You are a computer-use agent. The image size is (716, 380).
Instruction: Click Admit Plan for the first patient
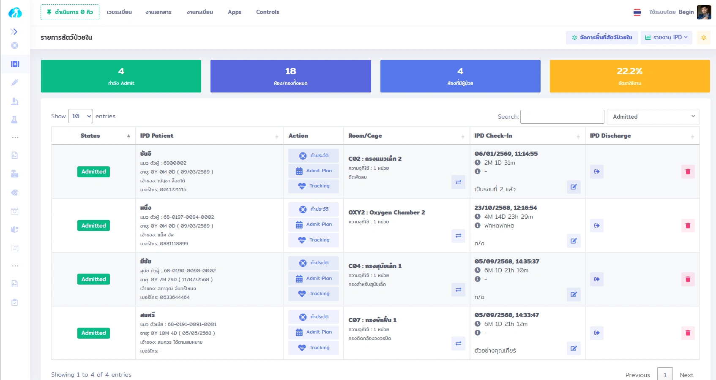(x=314, y=171)
